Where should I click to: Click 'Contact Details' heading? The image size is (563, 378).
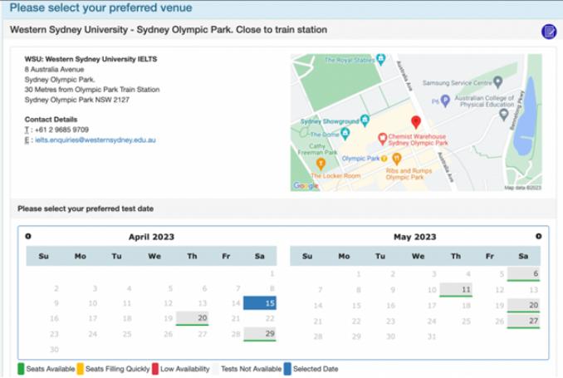[51, 119]
